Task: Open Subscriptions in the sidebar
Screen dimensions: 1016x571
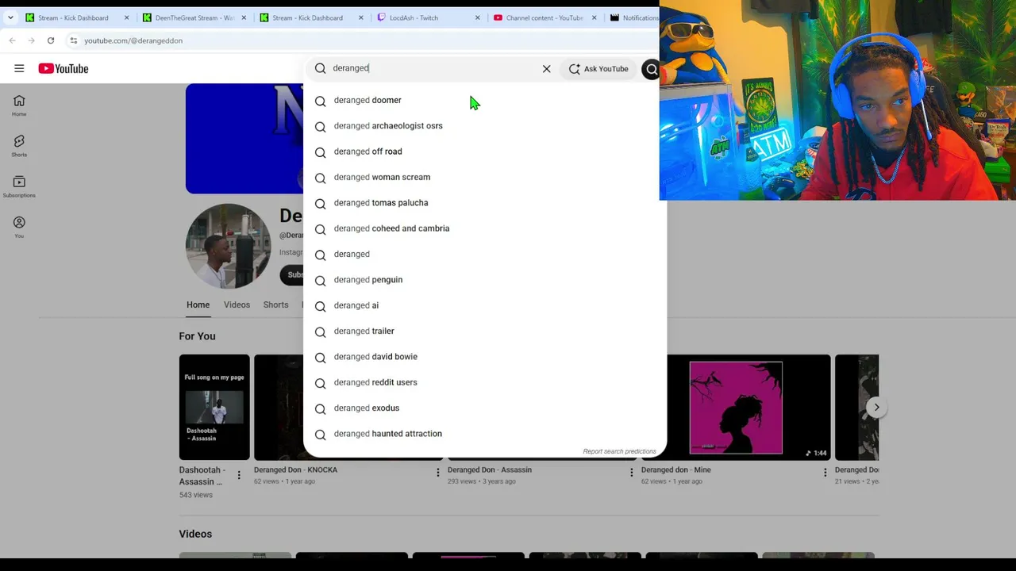Action: click(x=19, y=187)
